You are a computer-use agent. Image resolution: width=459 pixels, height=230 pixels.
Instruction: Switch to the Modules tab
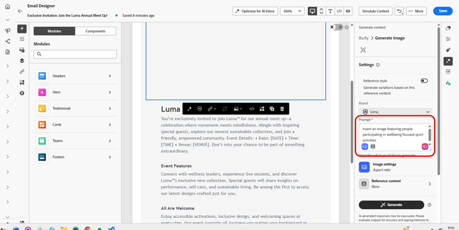tap(54, 31)
